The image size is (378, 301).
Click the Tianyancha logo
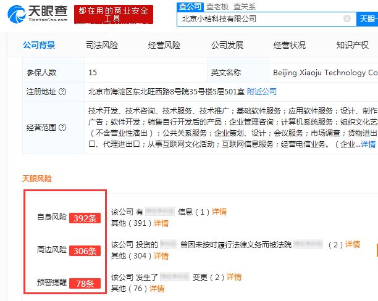(x=37, y=14)
